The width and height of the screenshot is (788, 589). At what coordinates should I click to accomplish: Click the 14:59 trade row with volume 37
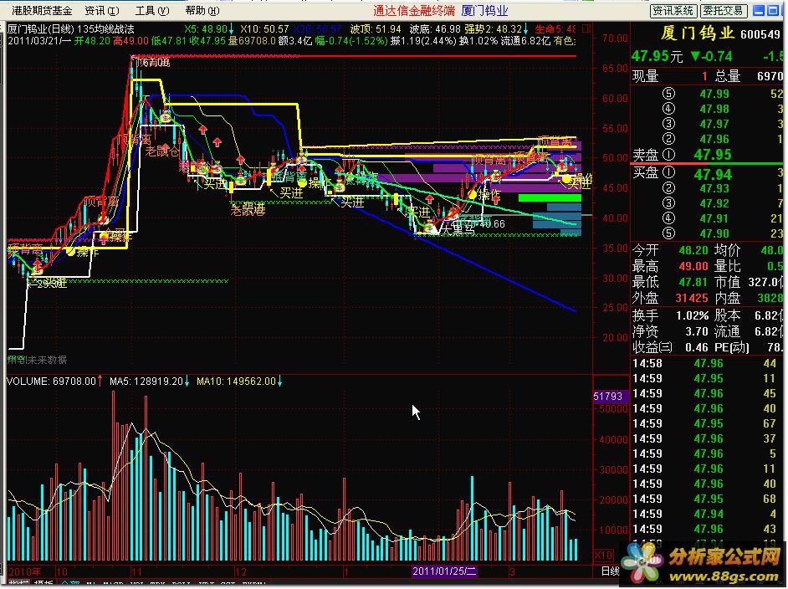coord(707,438)
